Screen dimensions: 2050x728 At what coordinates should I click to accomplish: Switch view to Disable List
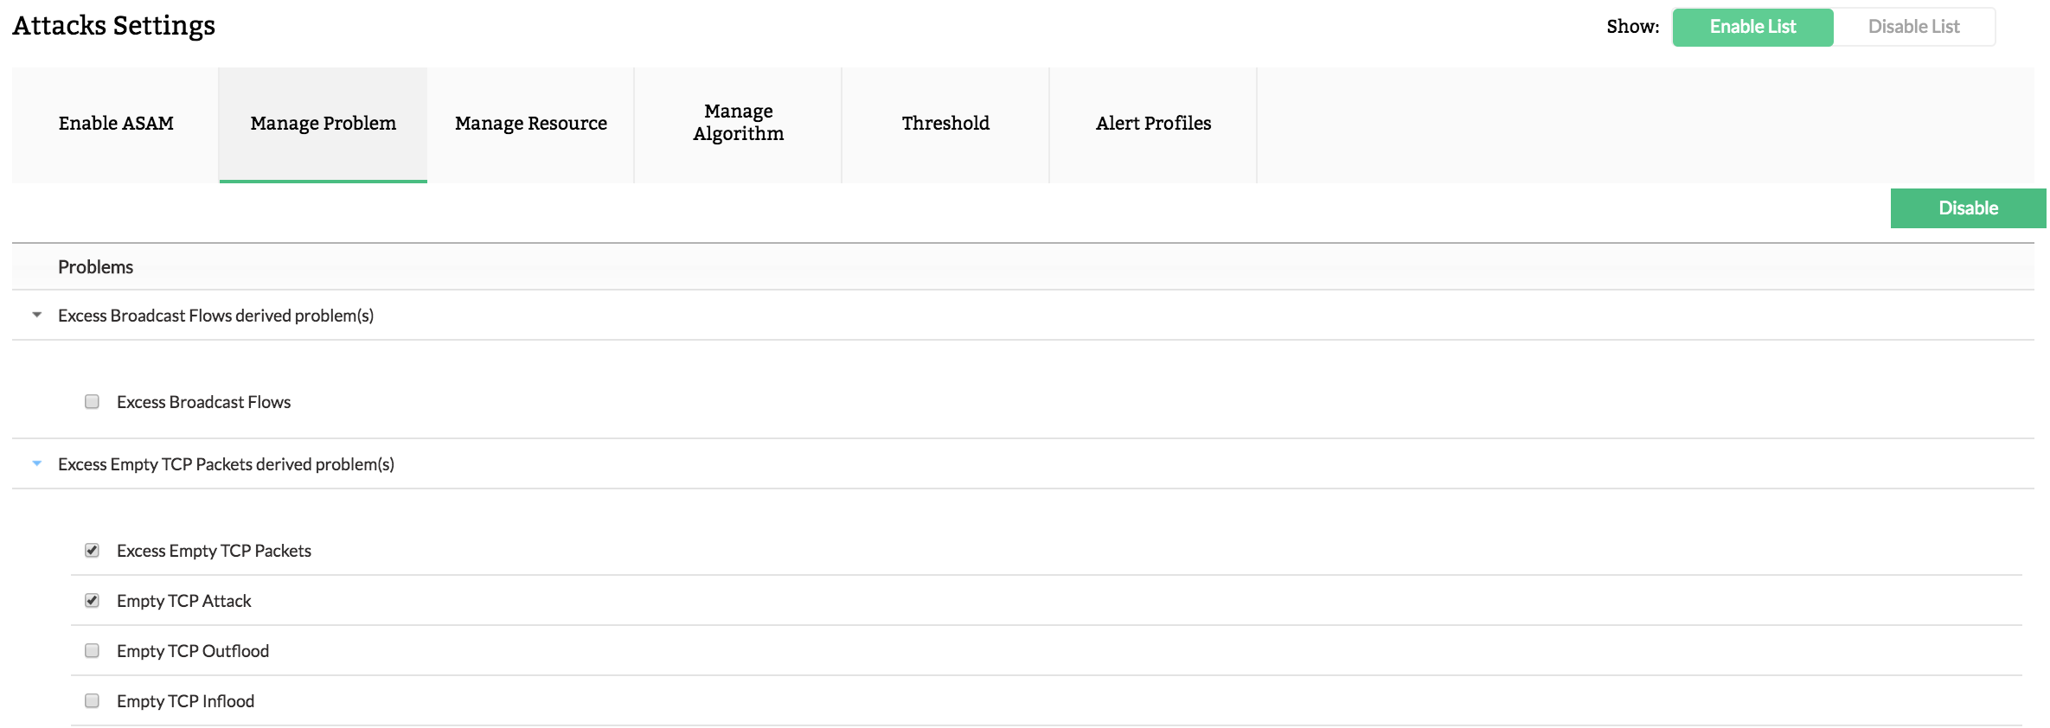(x=1913, y=27)
